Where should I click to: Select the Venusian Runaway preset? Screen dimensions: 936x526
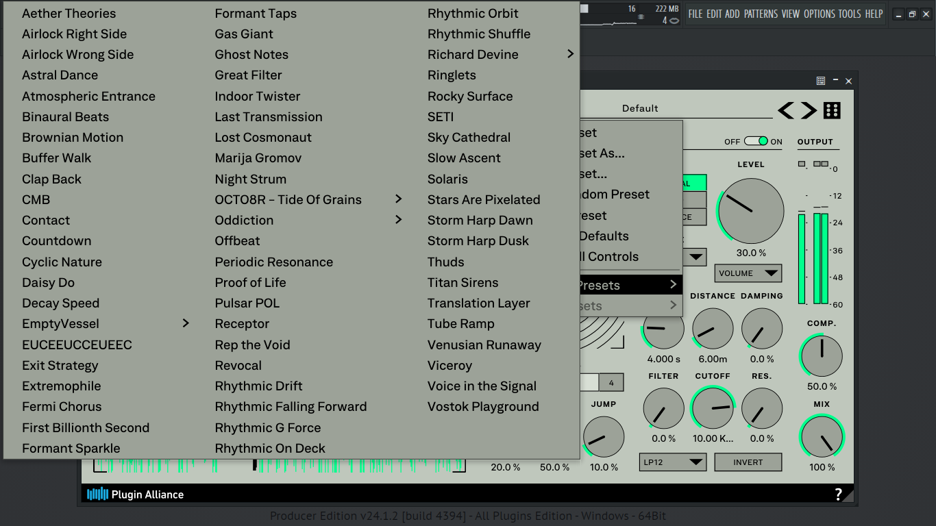(x=484, y=345)
